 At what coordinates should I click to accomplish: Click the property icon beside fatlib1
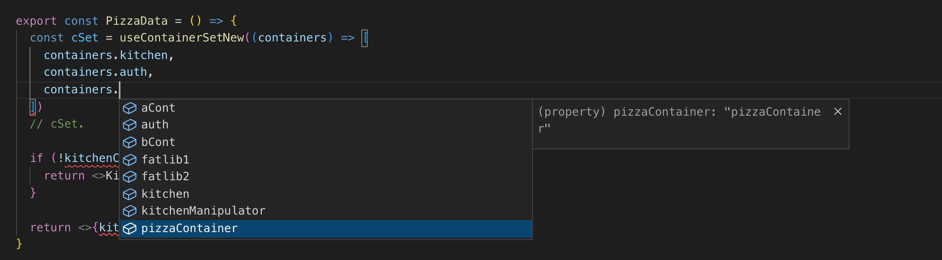pos(130,159)
